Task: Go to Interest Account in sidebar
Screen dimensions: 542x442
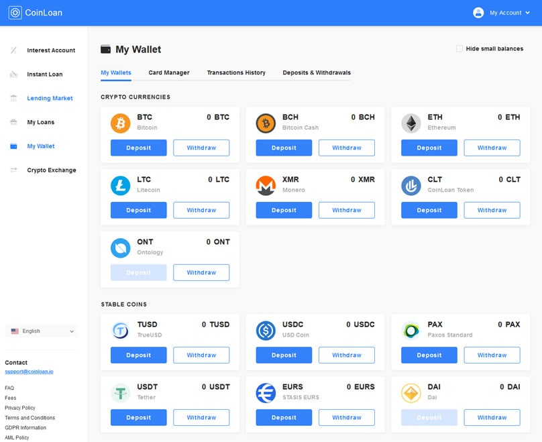Action: (51, 50)
